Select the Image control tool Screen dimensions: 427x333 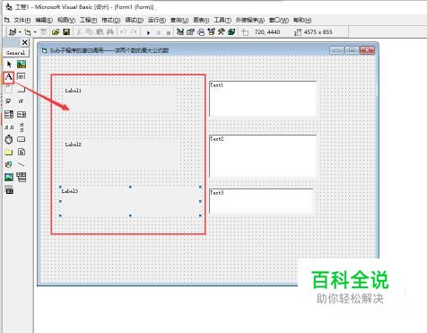[x=9, y=177]
